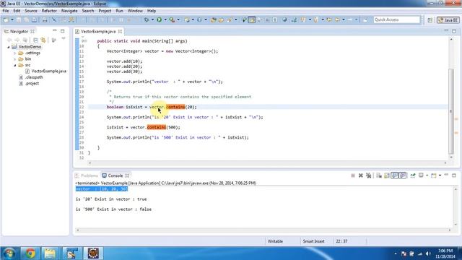
Task: Click in the Quick Access field
Action: click(396, 19)
